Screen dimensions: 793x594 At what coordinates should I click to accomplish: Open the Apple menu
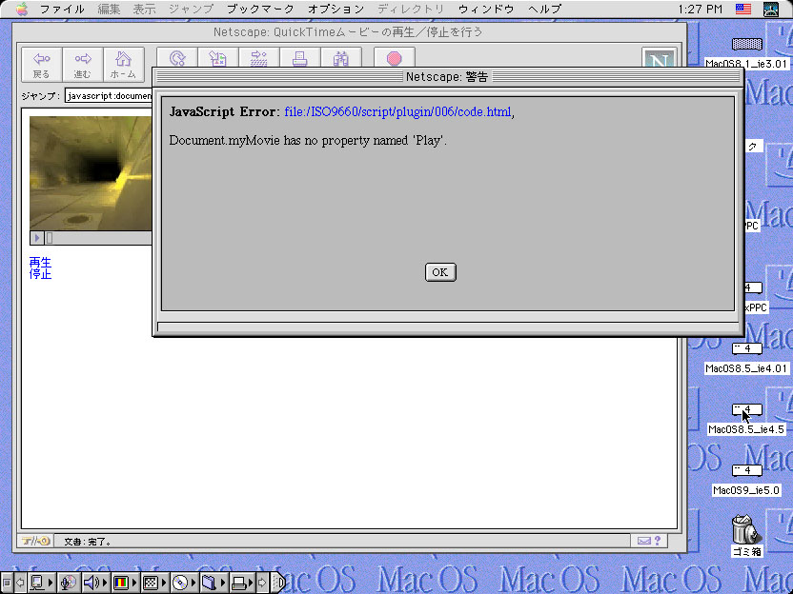pyautogui.click(x=21, y=10)
